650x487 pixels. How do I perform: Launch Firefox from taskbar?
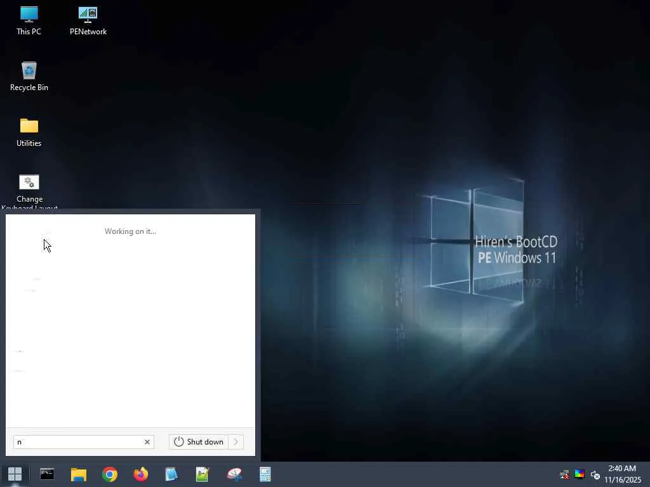tap(141, 474)
